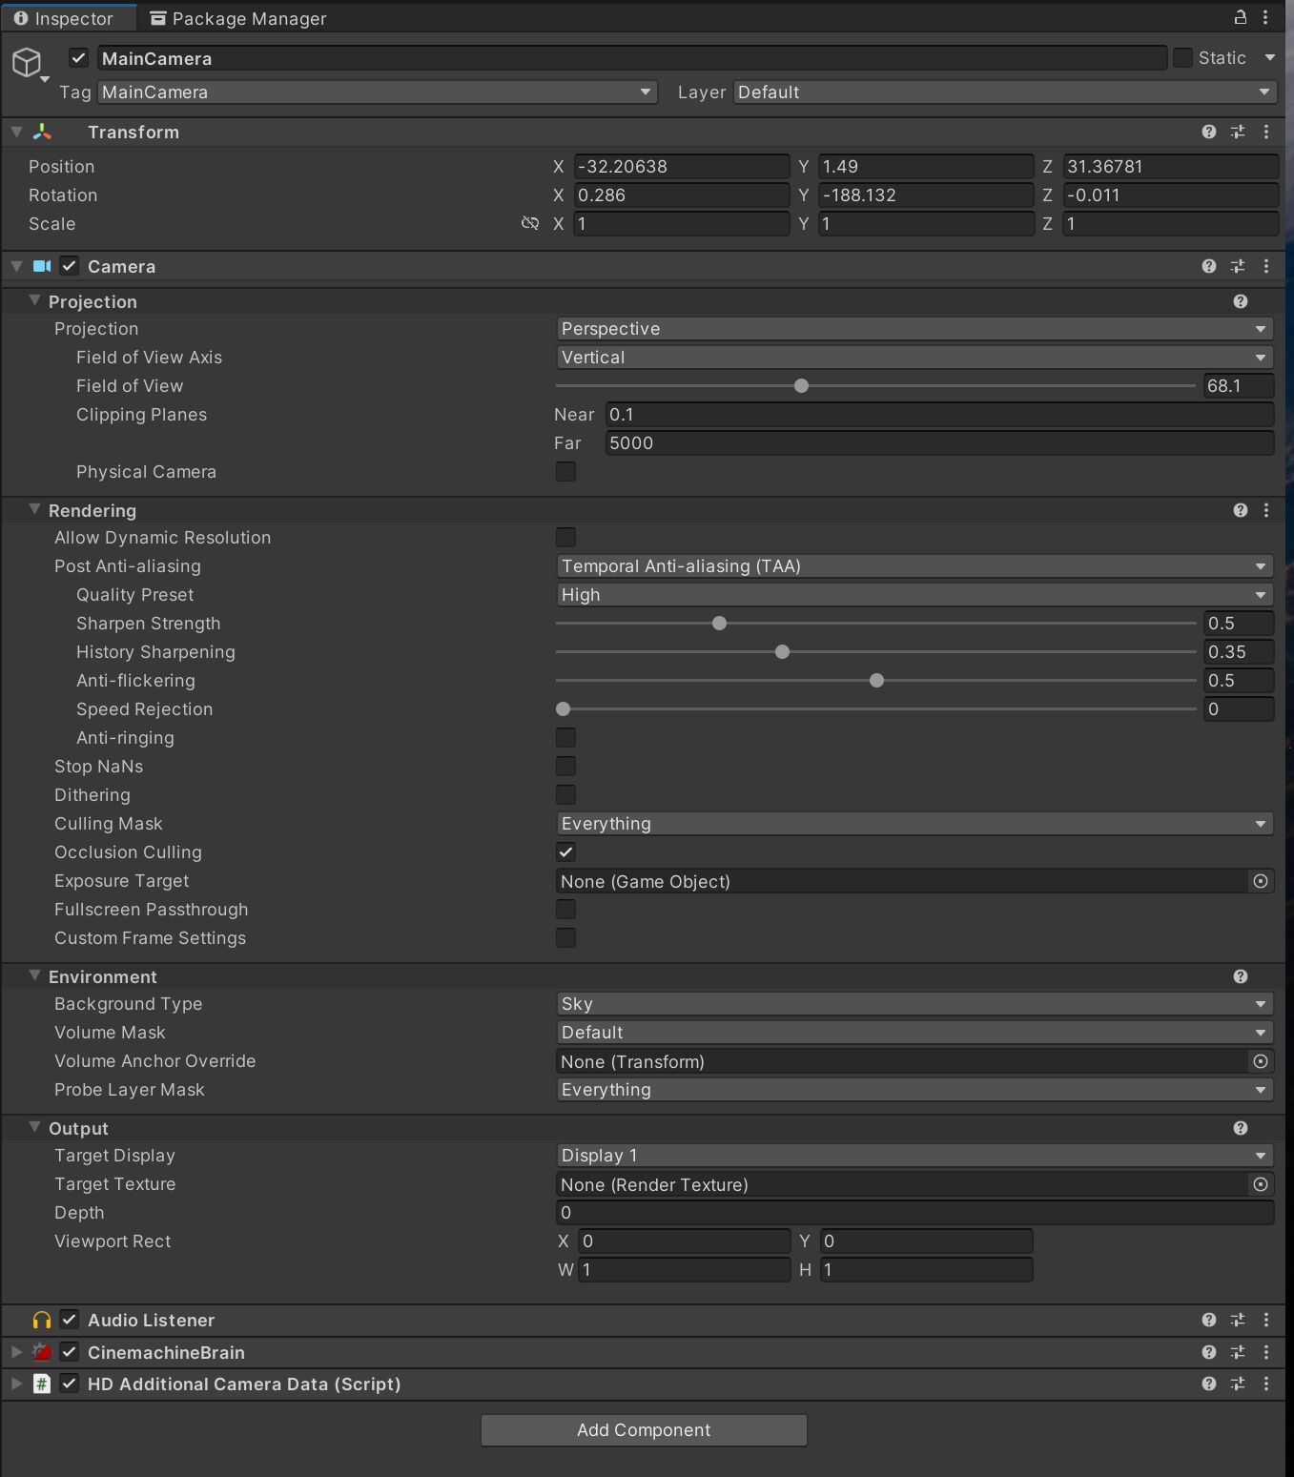Image resolution: width=1294 pixels, height=1477 pixels.
Task: Click the Far clipping plane field
Action: coord(939,443)
